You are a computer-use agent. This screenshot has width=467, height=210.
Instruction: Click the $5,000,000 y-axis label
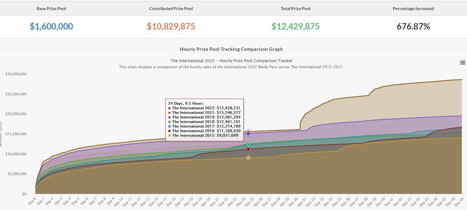(17, 174)
